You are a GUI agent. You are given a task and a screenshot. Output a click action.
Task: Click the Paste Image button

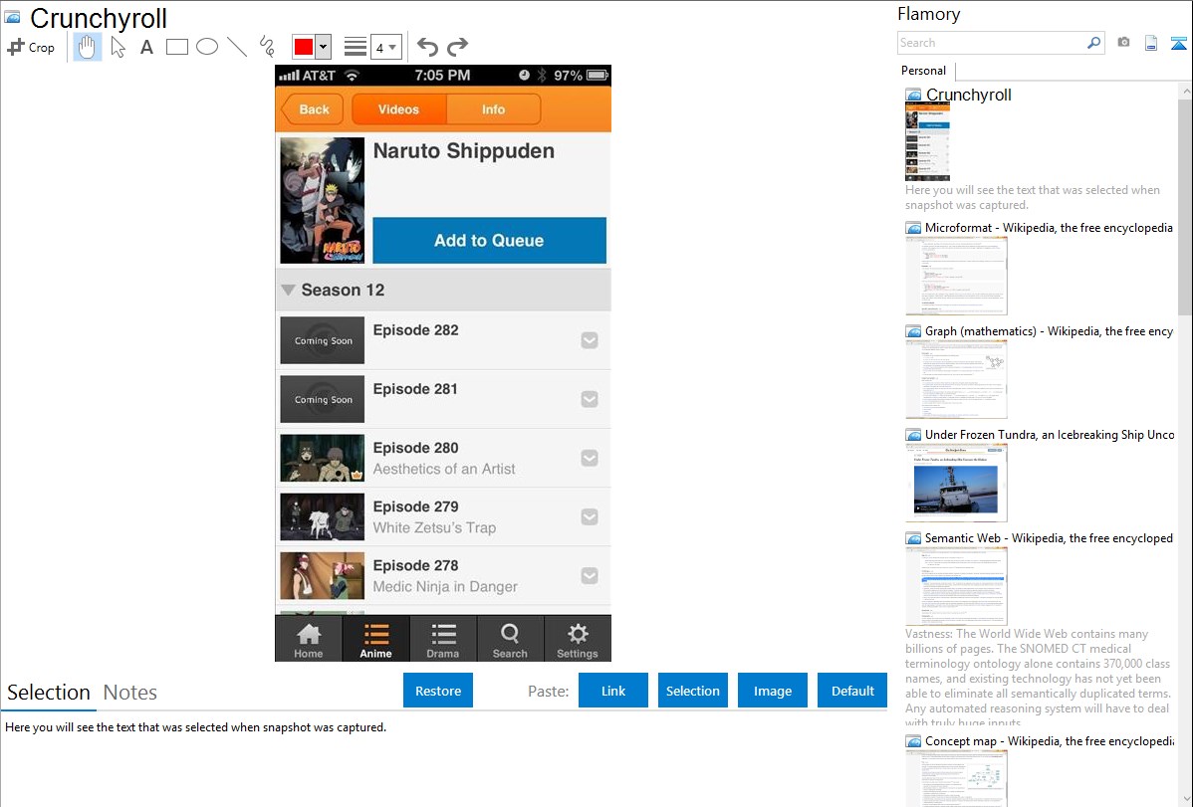coord(773,691)
